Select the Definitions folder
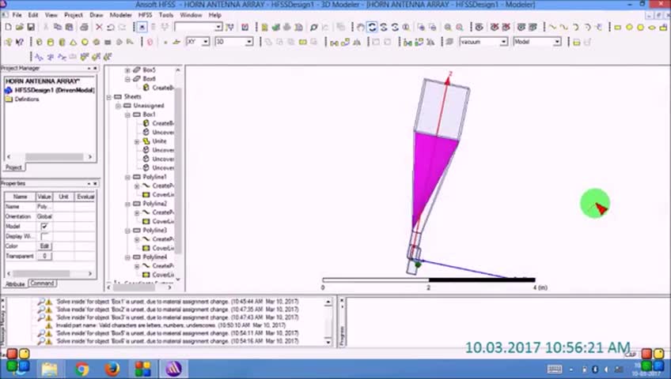The image size is (671, 379). (27, 99)
